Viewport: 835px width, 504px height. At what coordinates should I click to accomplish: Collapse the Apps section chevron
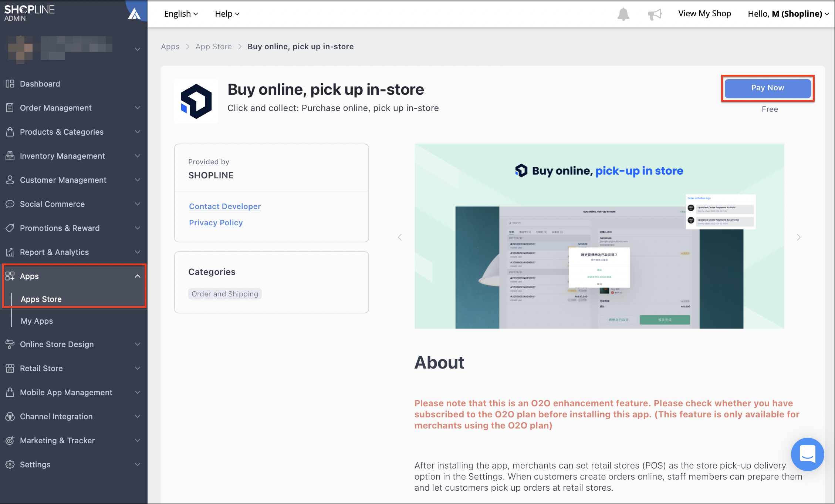(x=138, y=276)
